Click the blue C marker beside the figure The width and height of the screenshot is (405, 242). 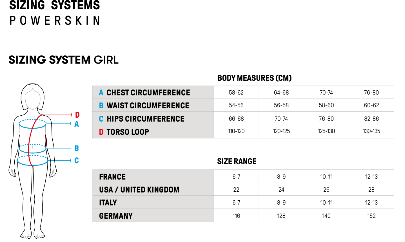pos(77,160)
